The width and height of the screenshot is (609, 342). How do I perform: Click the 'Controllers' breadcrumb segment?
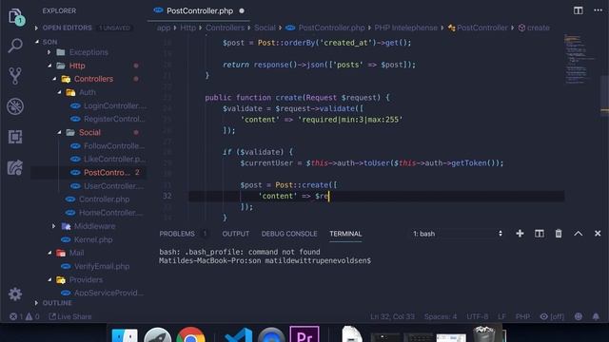click(225, 28)
